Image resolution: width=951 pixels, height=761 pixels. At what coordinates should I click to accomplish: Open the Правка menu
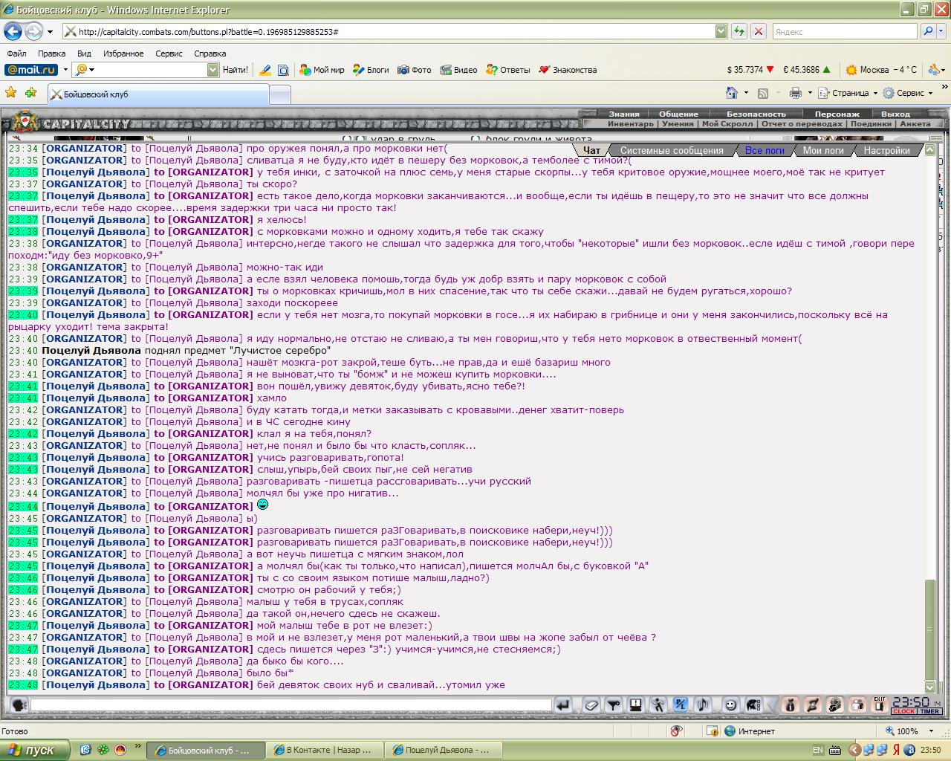(51, 54)
